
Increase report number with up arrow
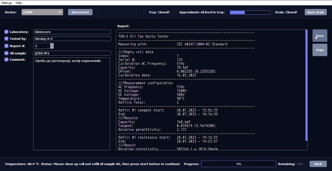(52, 45)
